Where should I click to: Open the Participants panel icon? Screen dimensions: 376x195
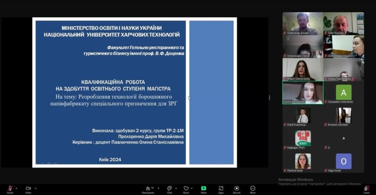(x=148, y=188)
